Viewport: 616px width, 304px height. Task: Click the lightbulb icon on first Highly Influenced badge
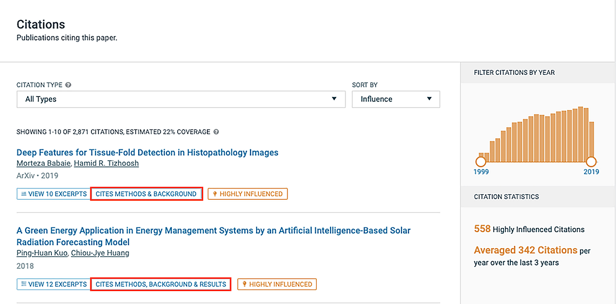click(x=216, y=194)
